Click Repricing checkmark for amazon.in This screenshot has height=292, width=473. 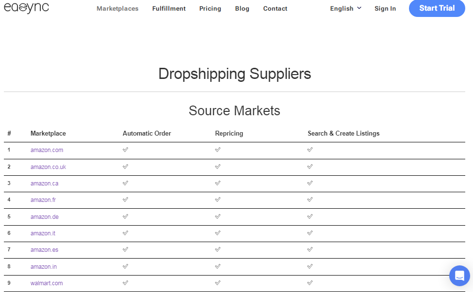218,266
